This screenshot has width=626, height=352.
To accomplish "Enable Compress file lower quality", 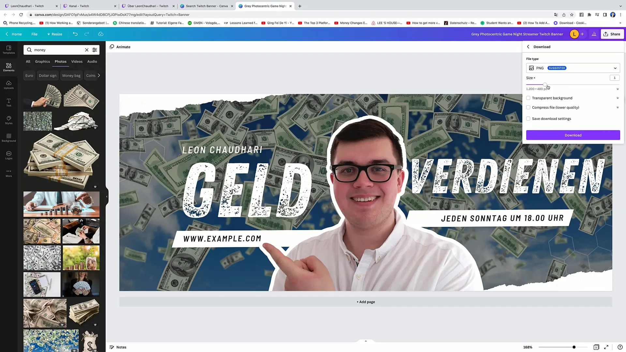I will click(x=529, y=108).
